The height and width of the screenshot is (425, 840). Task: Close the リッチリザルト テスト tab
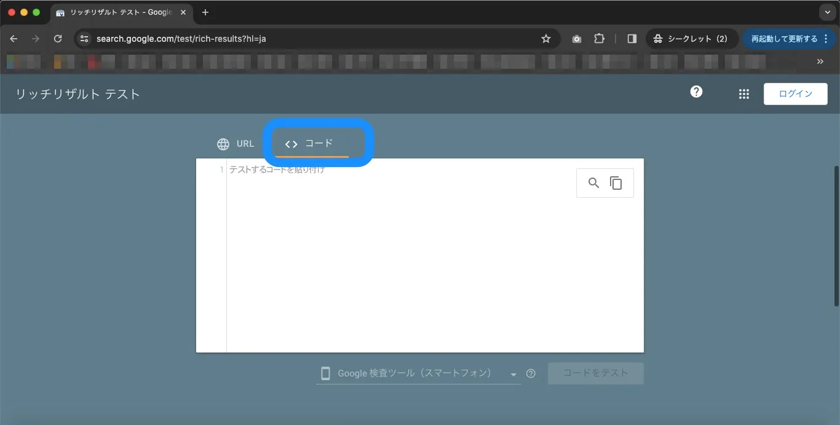183,12
